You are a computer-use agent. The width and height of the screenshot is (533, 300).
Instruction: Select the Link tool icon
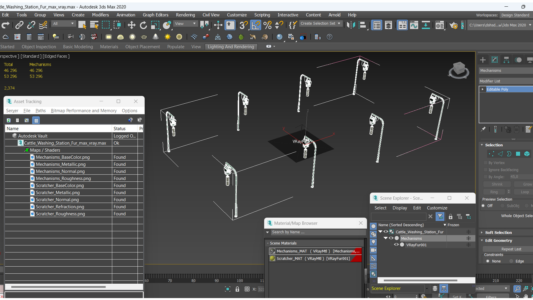tap(19, 25)
